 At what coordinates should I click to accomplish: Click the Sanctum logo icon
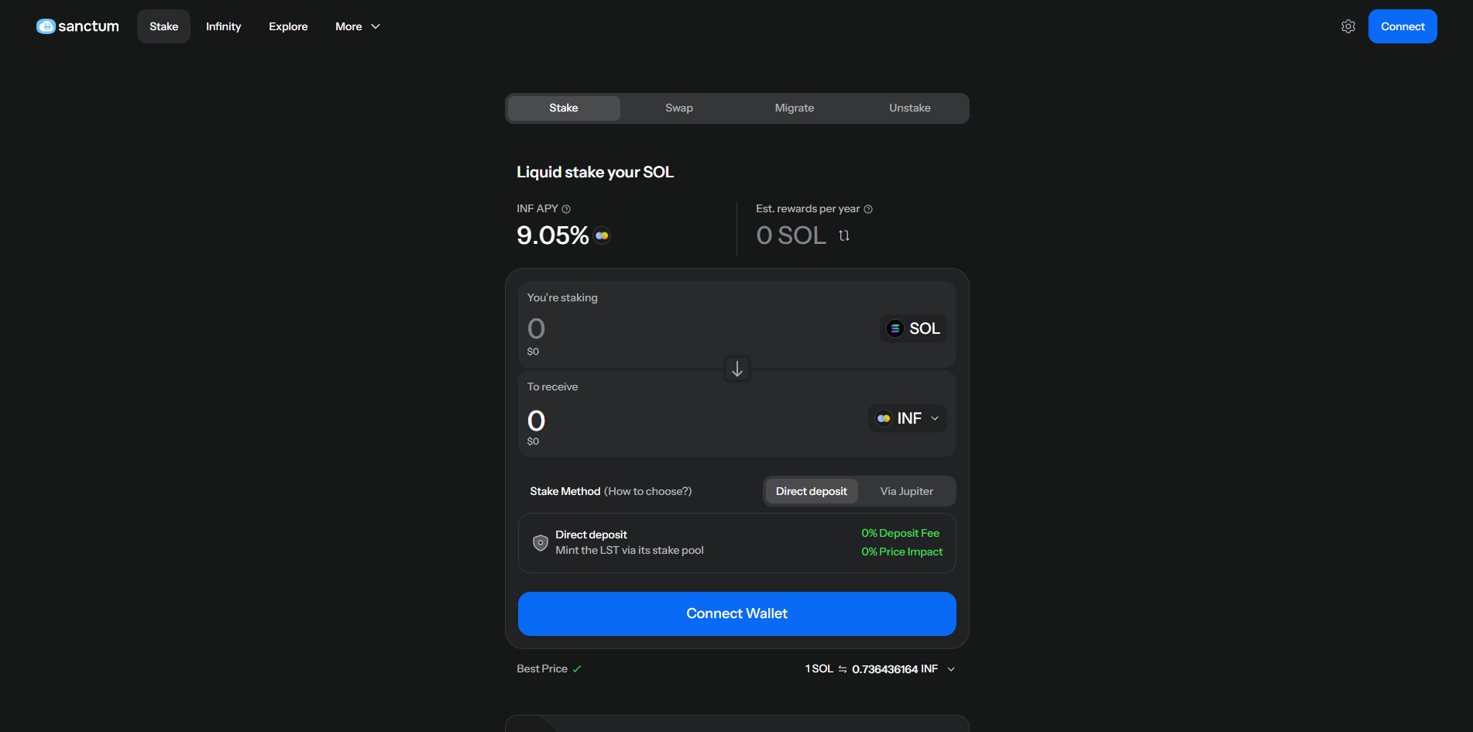coord(46,26)
